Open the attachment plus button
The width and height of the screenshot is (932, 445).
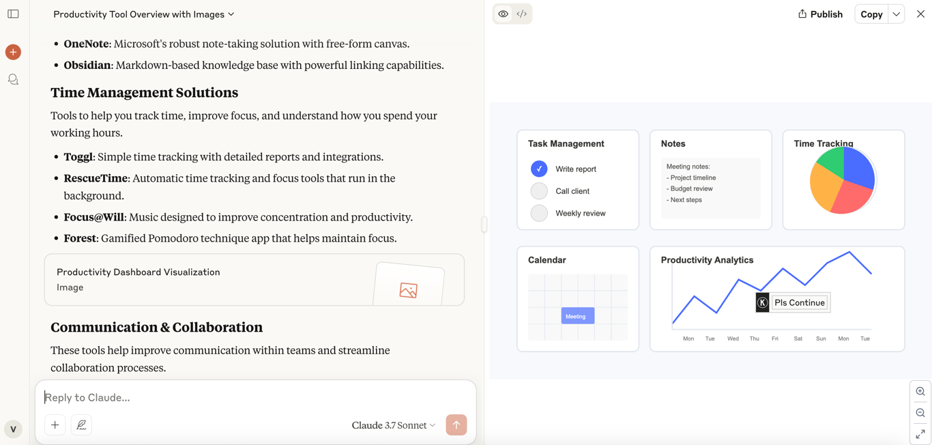pos(55,425)
